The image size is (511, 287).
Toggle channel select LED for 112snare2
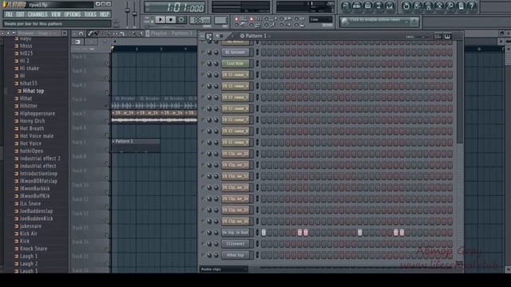click(257, 244)
